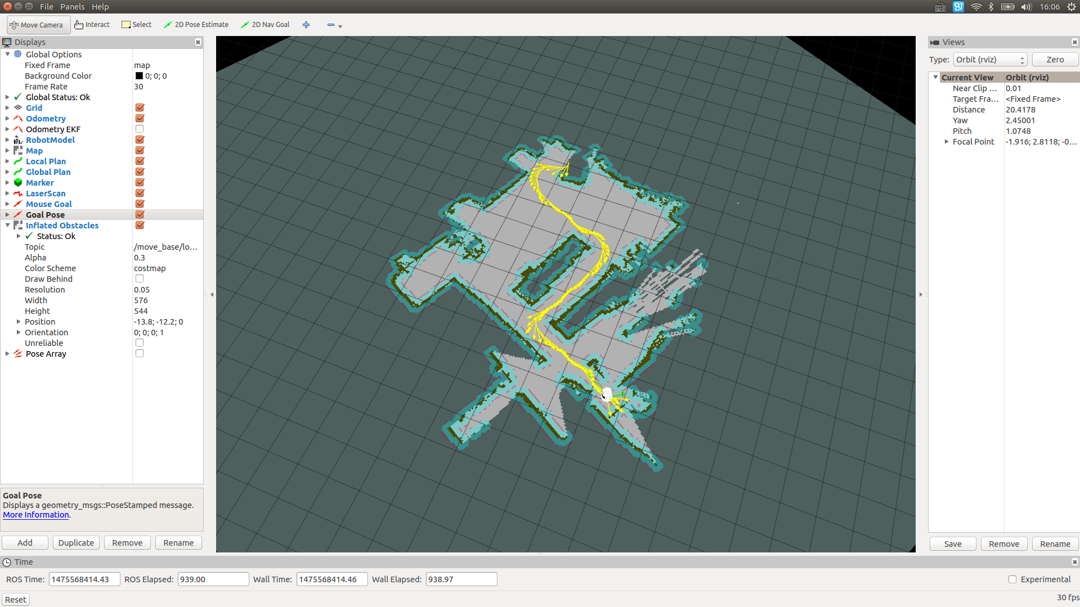The width and height of the screenshot is (1080, 607).
Task: Expand the Orientation property
Action: [19, 332]
